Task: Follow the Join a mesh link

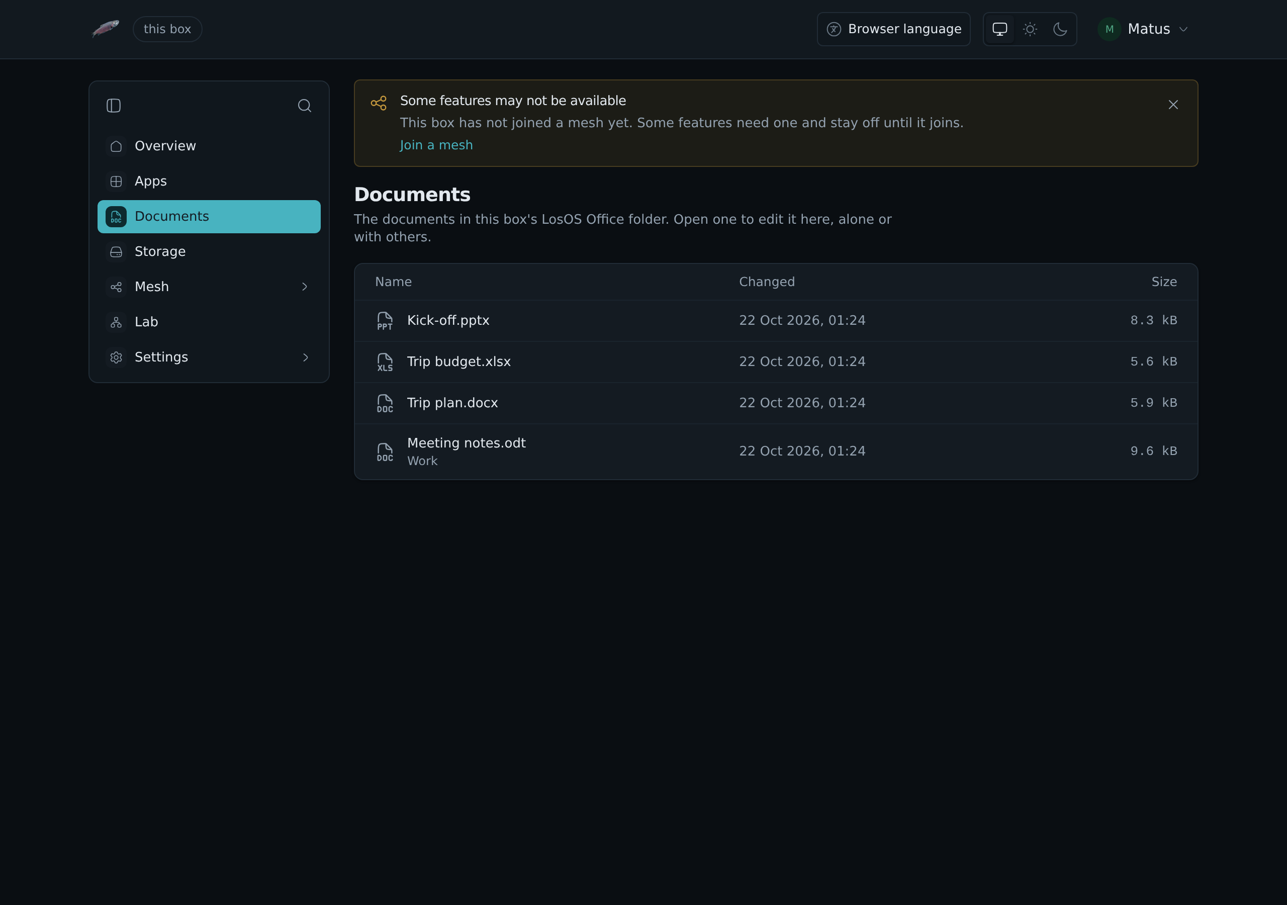Action: pos(436,145)
